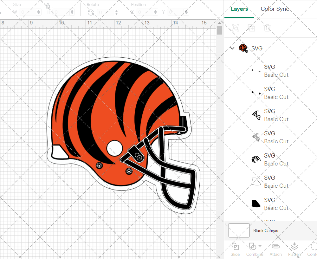Collapse the SVG group chevron

click(x=232, y=48)
